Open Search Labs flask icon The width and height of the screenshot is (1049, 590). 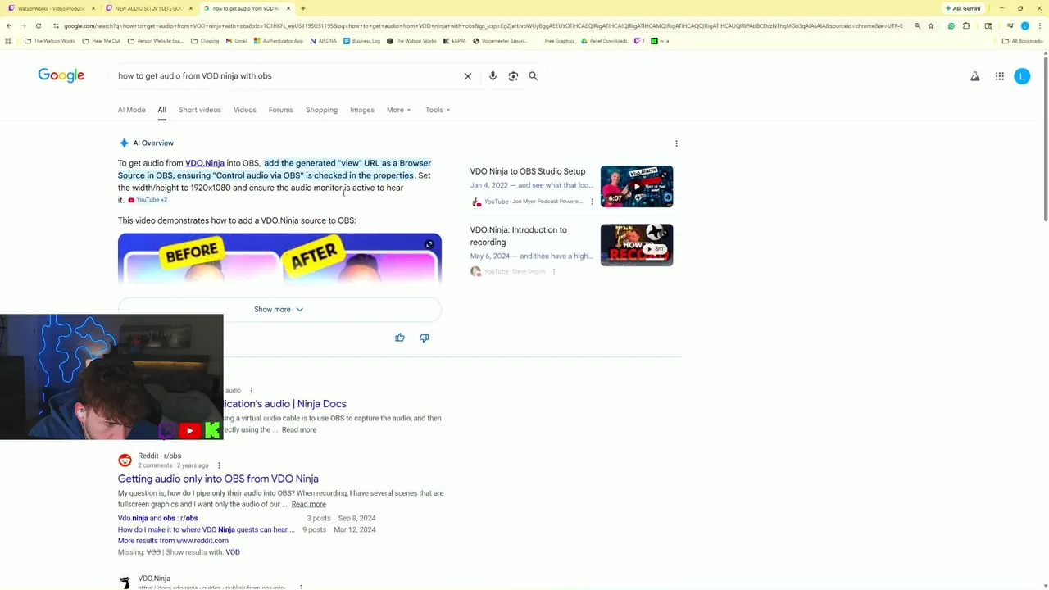point(975,76)
